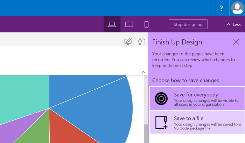Switch to desktop laptop preview
The height and width of the screenshot is (143, 245).
coord(112,24)
